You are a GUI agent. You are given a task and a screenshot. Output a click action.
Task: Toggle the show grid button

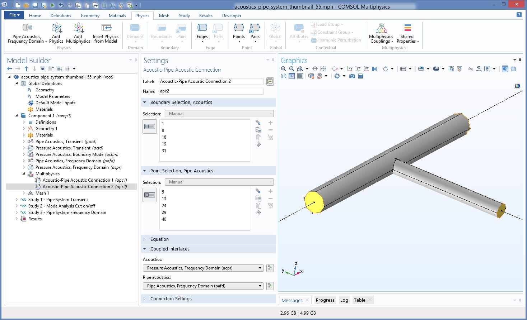[300, 76]
